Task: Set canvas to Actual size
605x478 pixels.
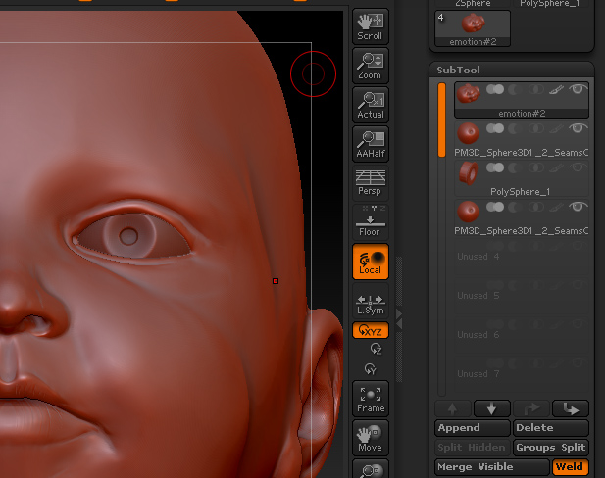Action: [x=370, y=104]
